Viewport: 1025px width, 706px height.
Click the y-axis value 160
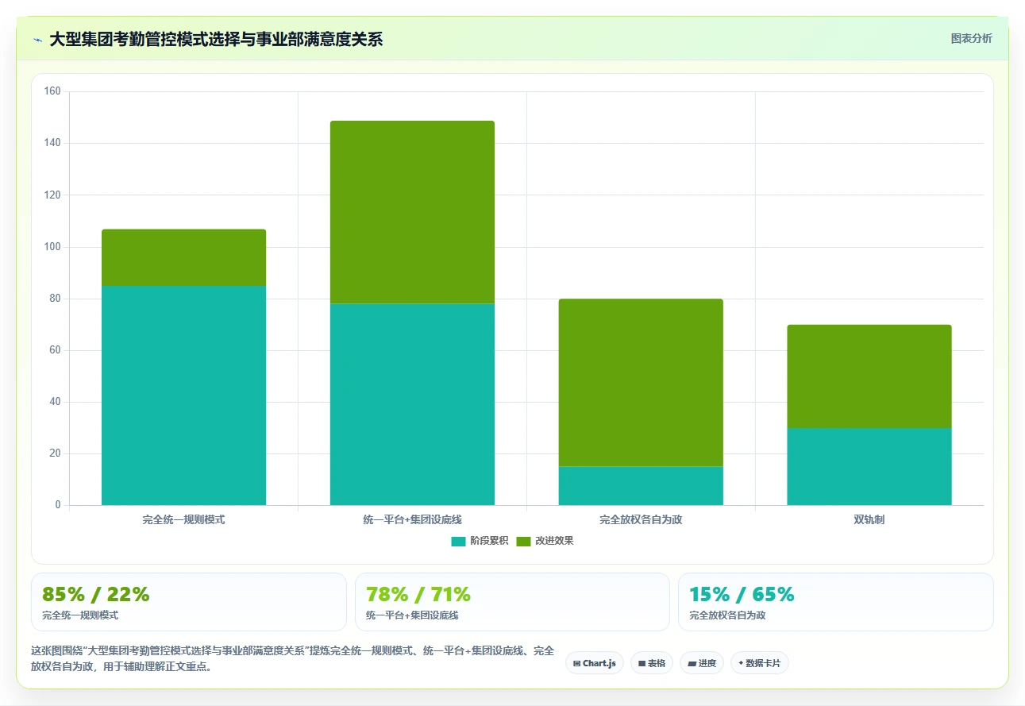tap(52, 91)
